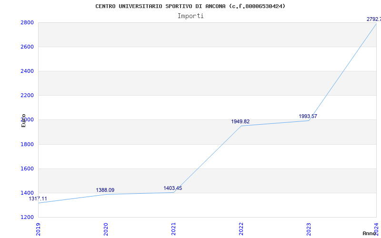Click the Anno x-axis title
The image size is (381, 238).
point(370,233)
